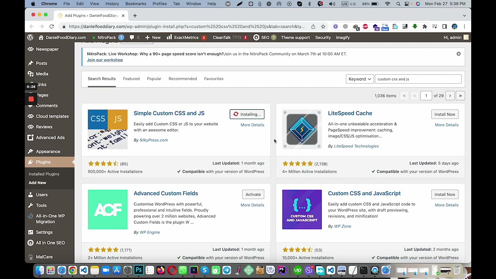The width and height of the screenshot is (496, 279).
Task: Jump to the last results page arrow
Action: pyautogui.click(x=460, y=96)
